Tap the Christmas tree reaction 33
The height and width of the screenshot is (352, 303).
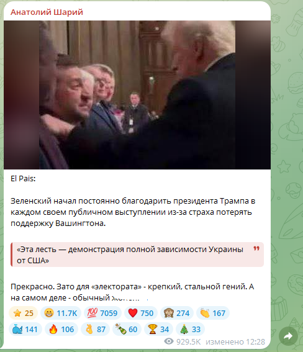190,329
